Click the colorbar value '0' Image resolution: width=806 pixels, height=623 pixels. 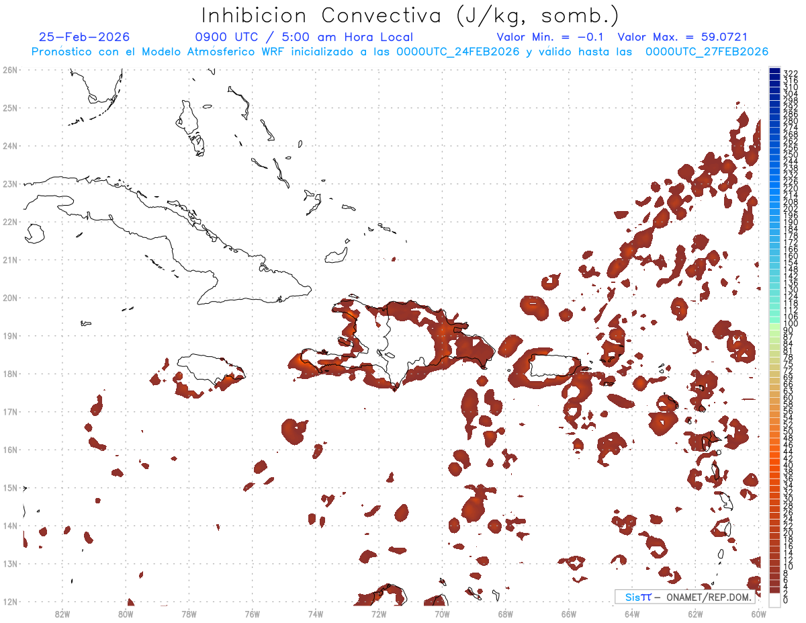[786, 600]
